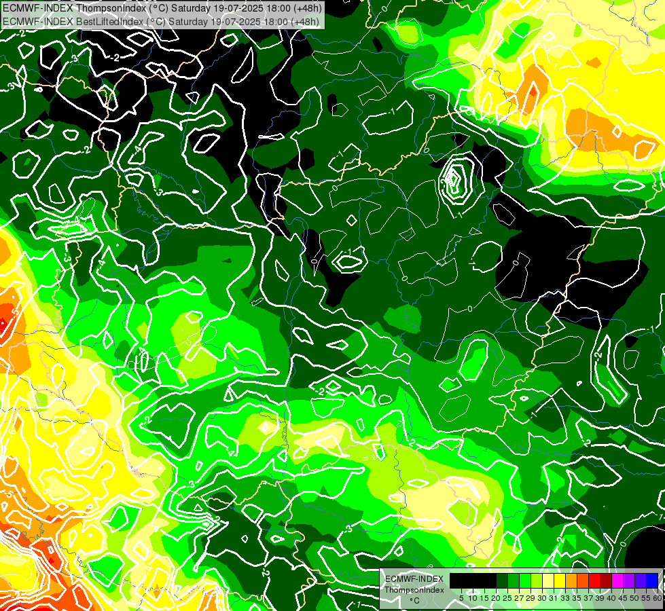Click the legend tick value 45
Screen dimensions: 665x611
[x=624, y=598]
